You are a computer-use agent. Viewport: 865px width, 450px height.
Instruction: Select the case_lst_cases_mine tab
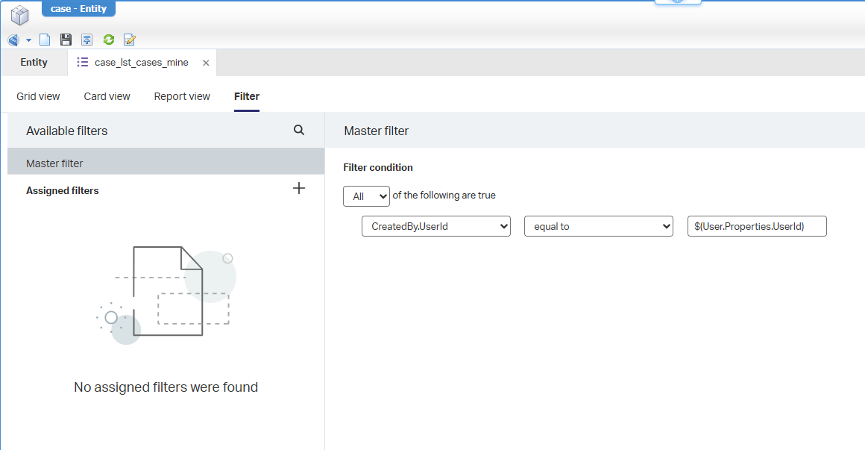141,63
